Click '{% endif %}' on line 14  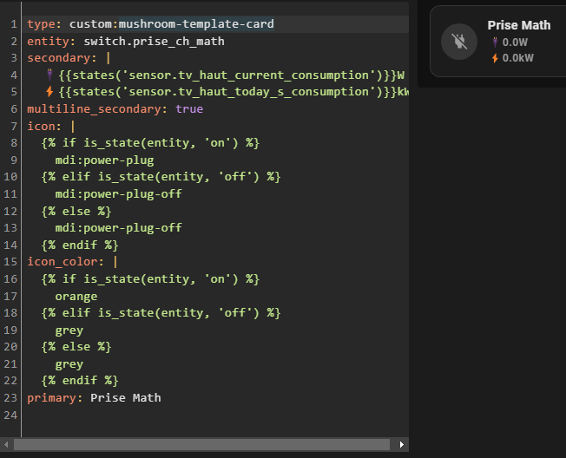point(80,245)
